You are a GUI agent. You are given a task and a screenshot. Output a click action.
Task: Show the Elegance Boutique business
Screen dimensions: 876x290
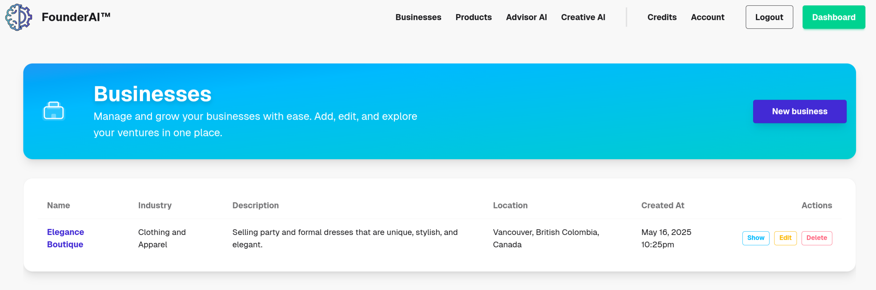(755, 238)
